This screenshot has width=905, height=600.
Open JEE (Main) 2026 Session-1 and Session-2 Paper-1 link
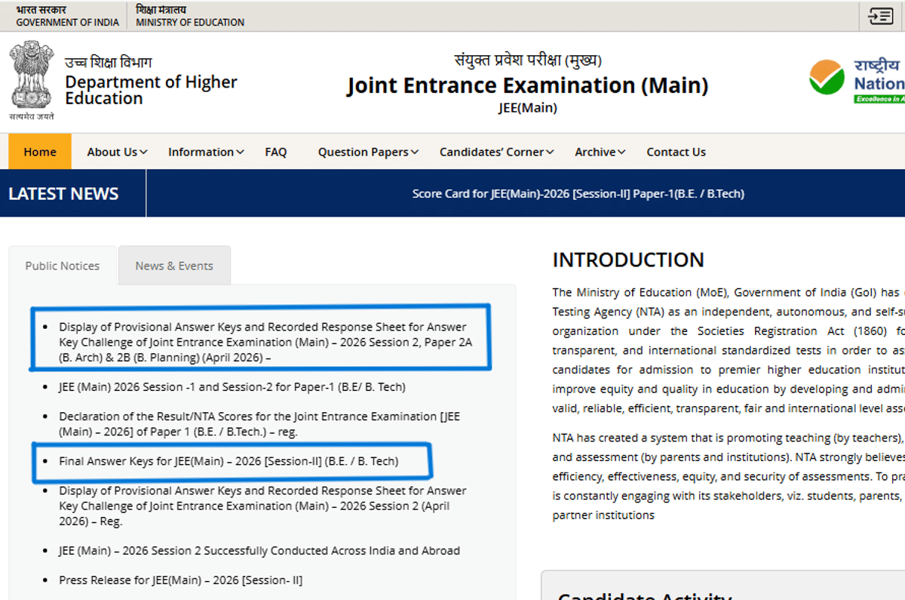click(232, 387)
